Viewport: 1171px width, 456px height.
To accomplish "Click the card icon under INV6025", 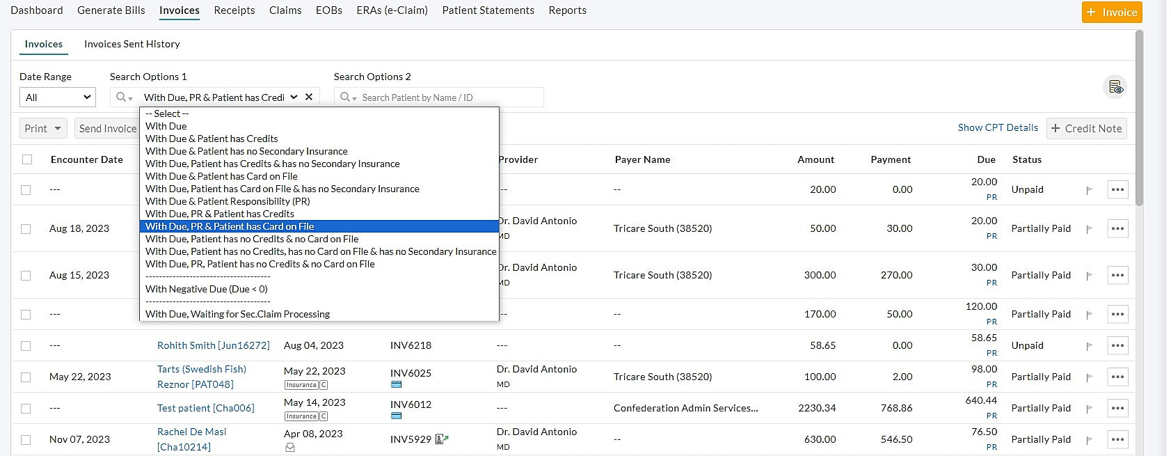I will [x=396, y=384].
